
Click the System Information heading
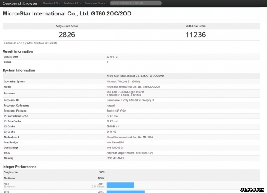coord(19,71)
